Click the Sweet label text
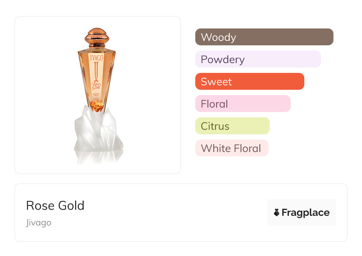Screen dimensions: 362x256 click(216, 82)
